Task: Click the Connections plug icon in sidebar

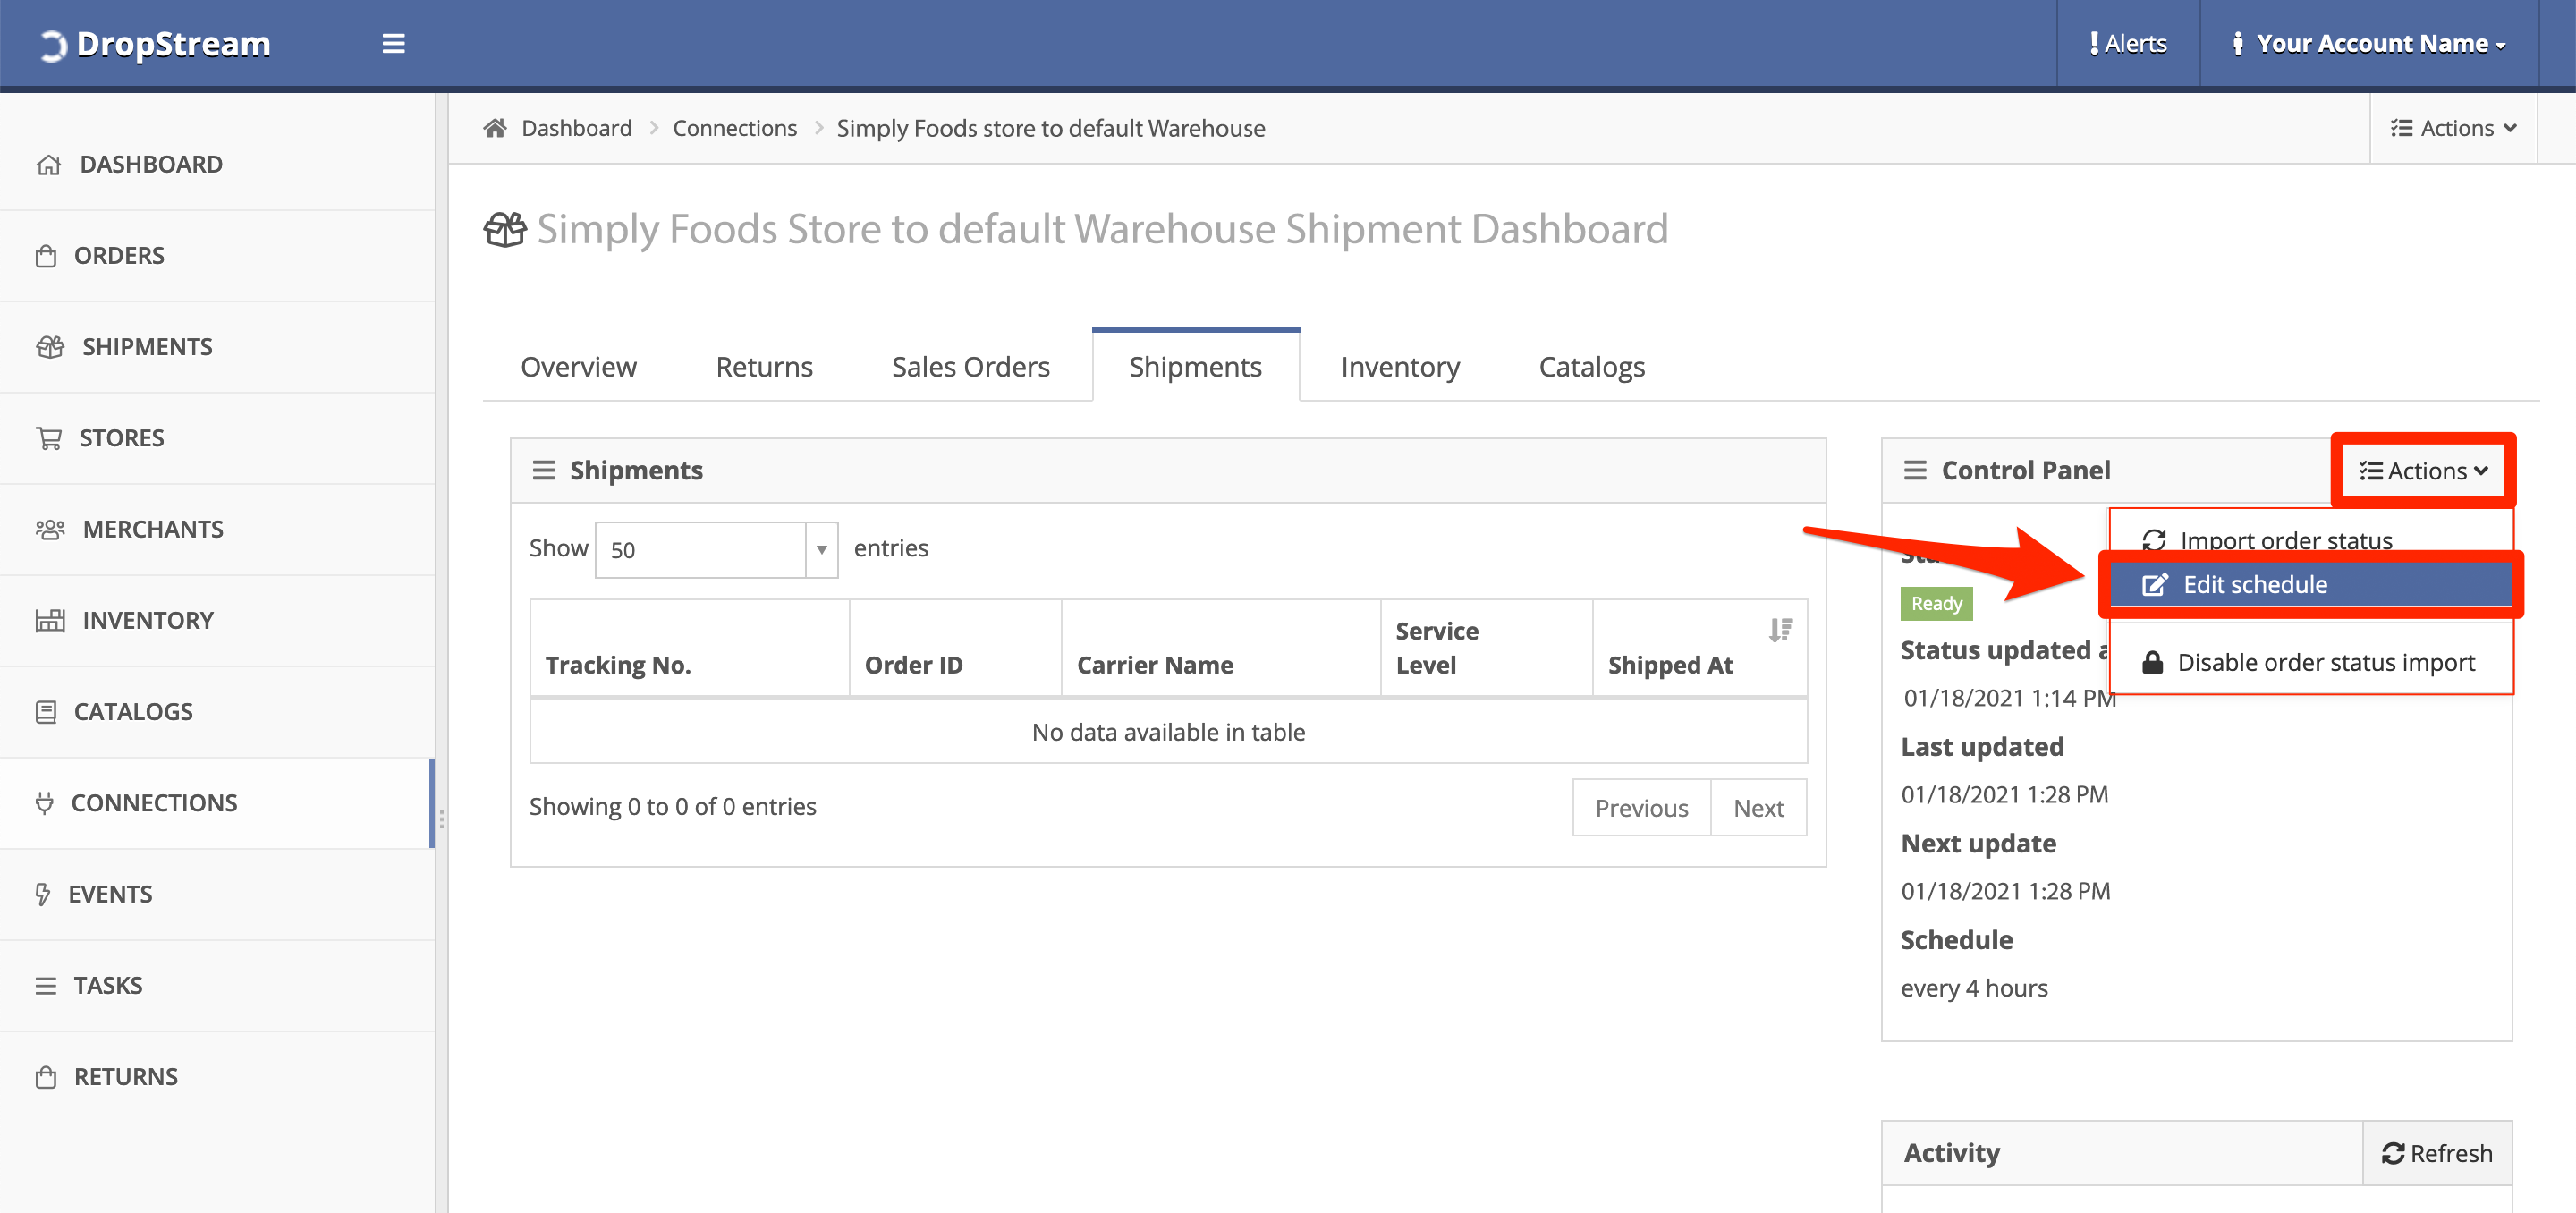Action: (x=44, y=803)
